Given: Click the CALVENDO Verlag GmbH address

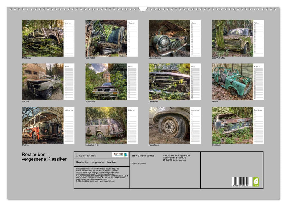Looking at the screenshot, I should point(176,157).
